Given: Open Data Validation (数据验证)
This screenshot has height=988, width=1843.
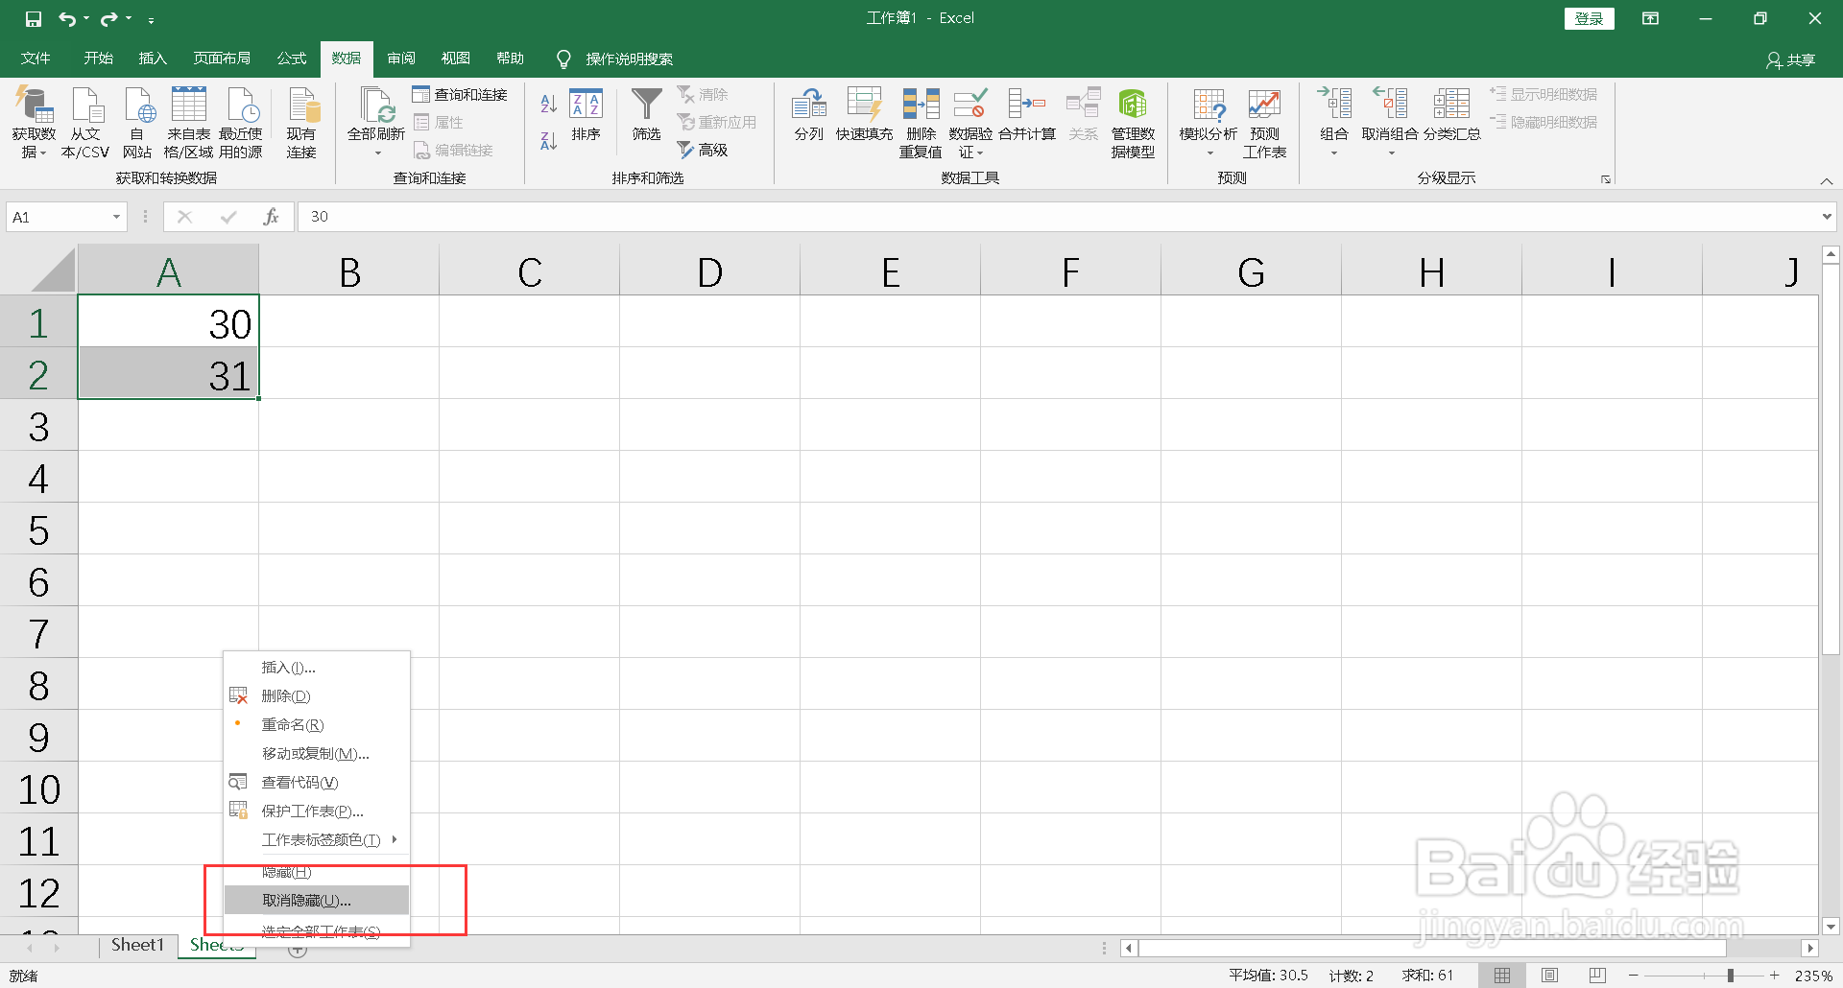Looking at the screenshot, I should (x=970, y=123).
